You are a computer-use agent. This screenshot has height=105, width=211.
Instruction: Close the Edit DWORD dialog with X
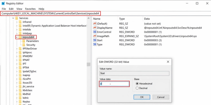tap(168, 62)
